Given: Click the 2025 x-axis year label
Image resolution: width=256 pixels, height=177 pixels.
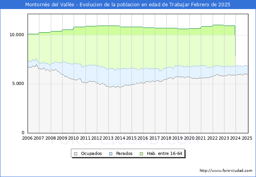Looking at the screenshot, I should (x=247, y=138).
